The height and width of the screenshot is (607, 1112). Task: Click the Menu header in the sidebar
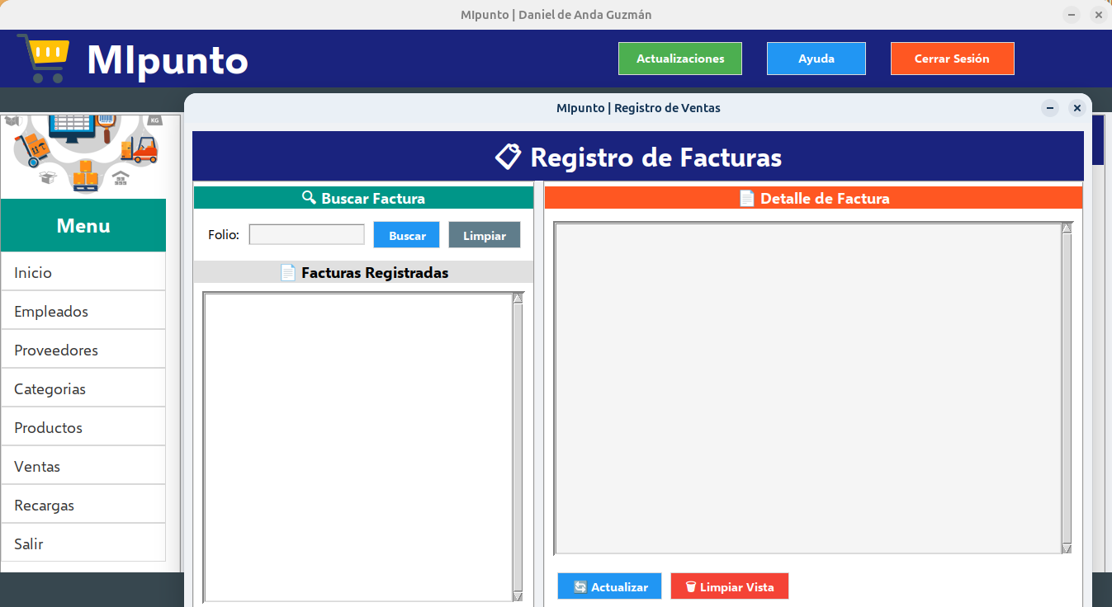coord(83,225)
